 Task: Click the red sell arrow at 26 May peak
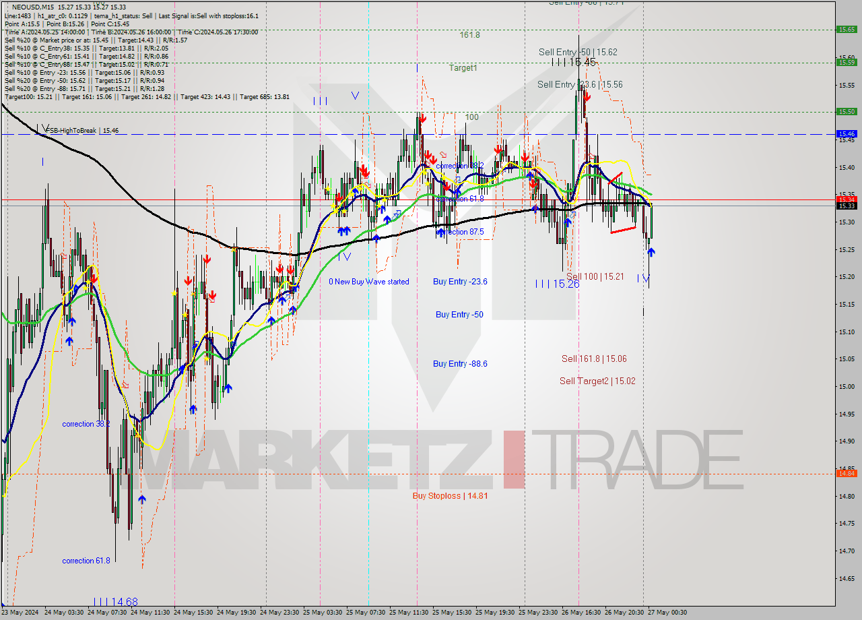click(x=587, y=96)
